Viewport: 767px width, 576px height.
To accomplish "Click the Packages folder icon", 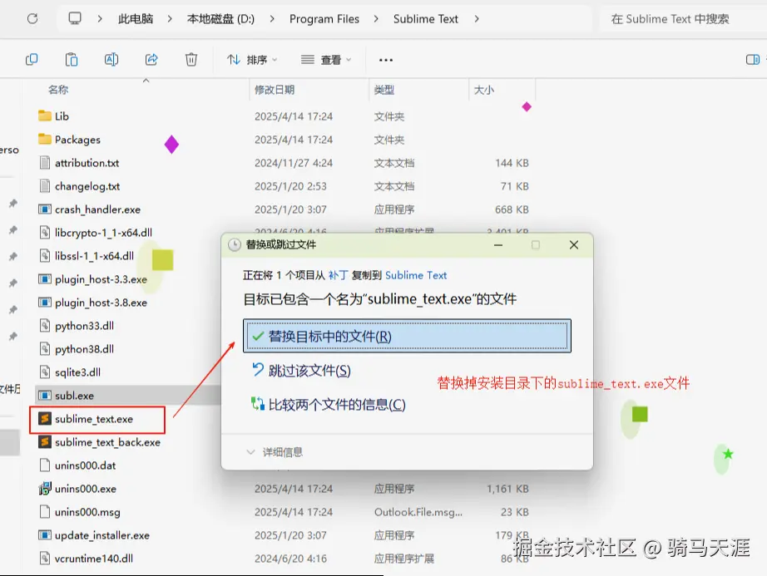I will [45, 140].
